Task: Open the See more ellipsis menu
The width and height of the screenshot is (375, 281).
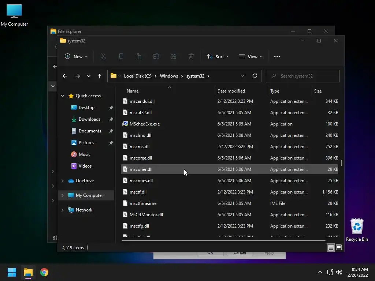Action: click(277, 57)
